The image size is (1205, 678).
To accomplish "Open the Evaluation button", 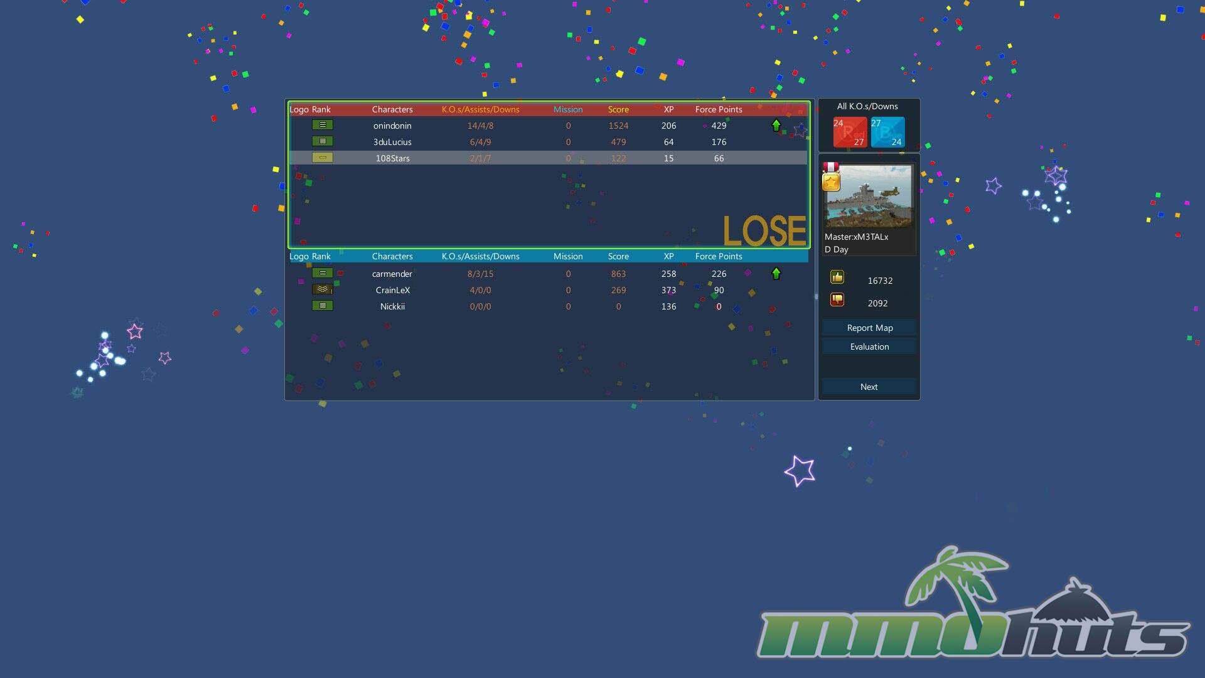I will click(x=869, y=347).
